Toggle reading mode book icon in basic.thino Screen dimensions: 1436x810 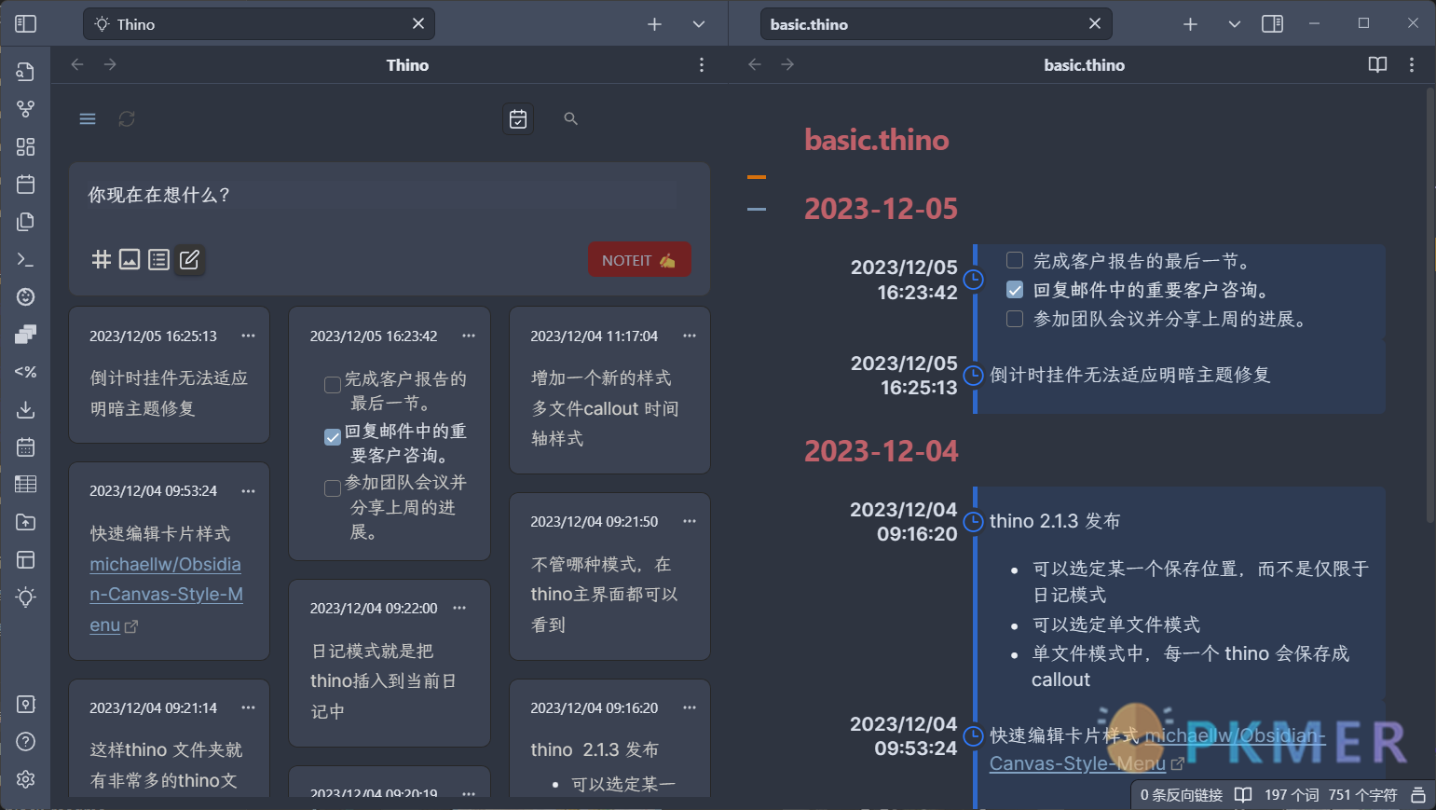(x=1377, y=64)
